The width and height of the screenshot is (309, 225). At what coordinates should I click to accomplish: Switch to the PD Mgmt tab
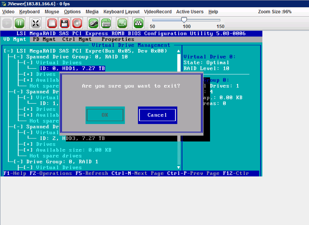tap(44, 39)
